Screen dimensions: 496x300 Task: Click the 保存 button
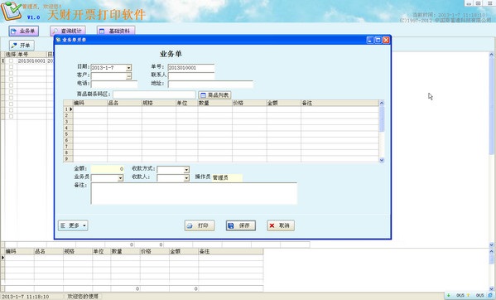tap(241, 225)
